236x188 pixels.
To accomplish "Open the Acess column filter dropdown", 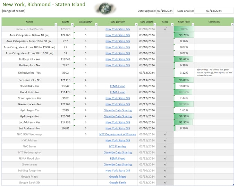I will click(x=172, y=24).
